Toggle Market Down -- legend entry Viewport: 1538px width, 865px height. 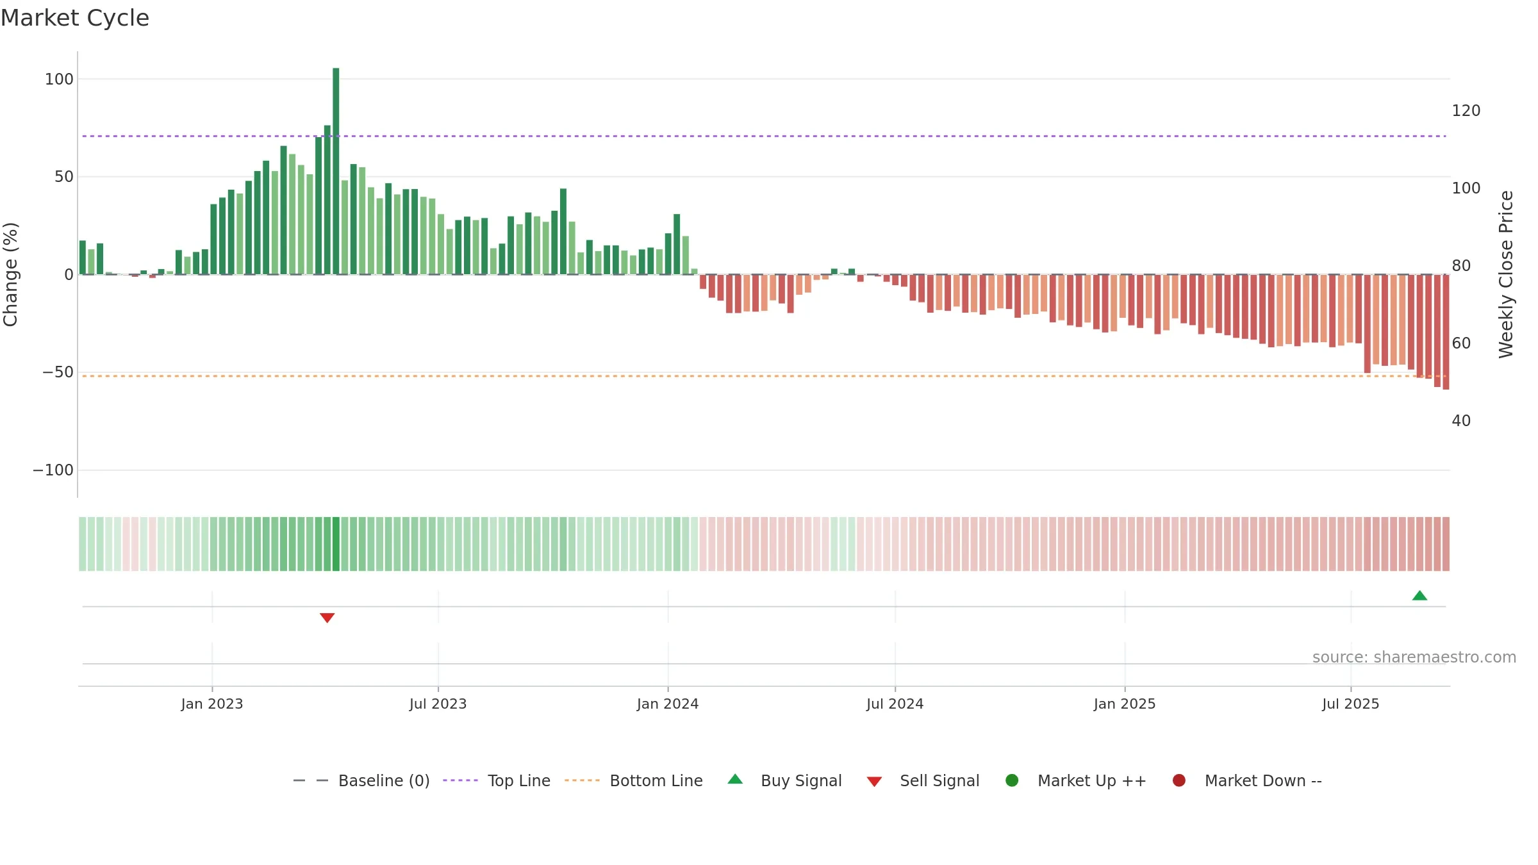1247,780
